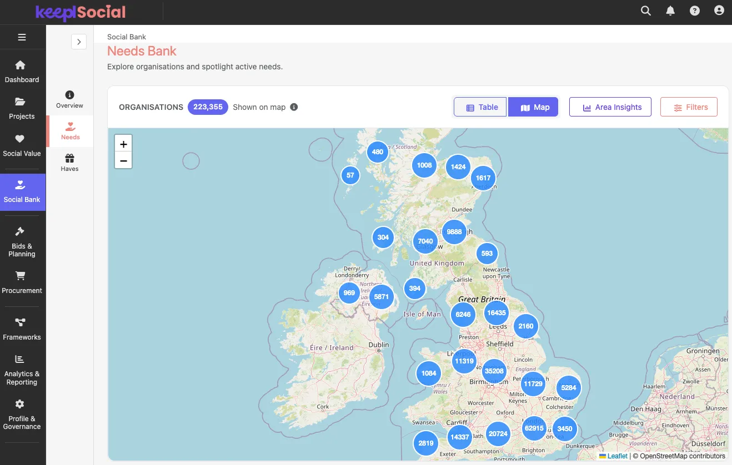
Task: Click map cluster 20724
Action: coord(498,434)
